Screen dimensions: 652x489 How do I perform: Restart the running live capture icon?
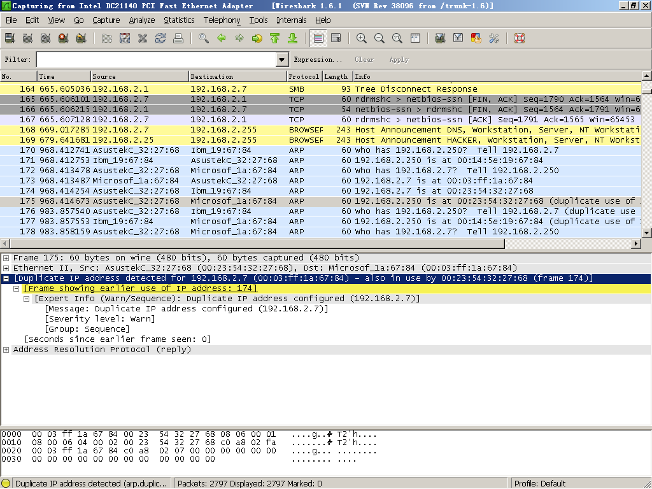click(x=81, y=38)
